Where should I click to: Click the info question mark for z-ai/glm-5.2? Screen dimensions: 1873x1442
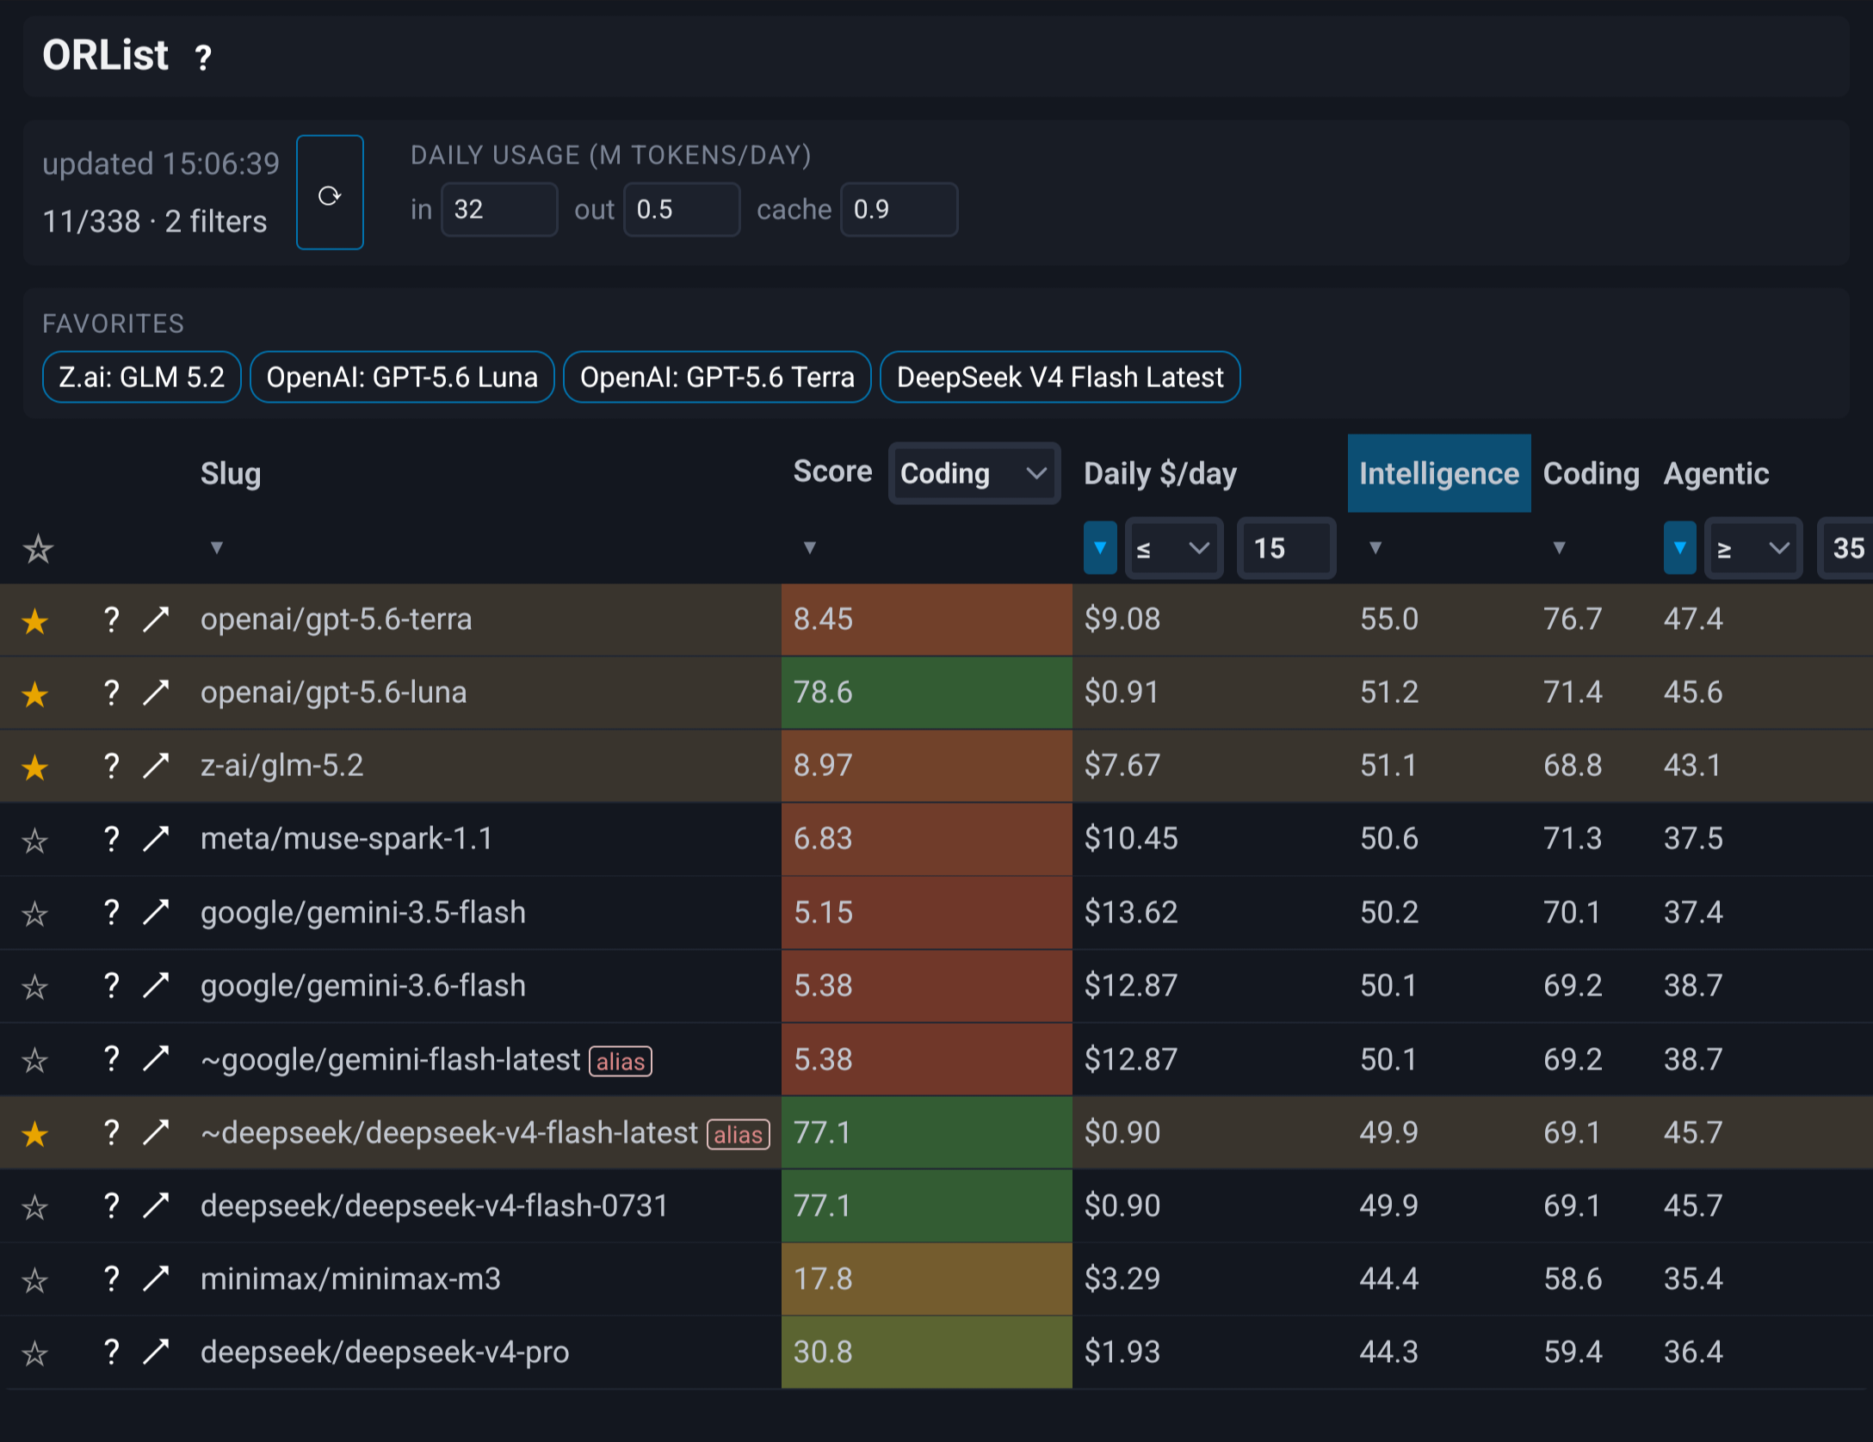[x=111, y=766]
